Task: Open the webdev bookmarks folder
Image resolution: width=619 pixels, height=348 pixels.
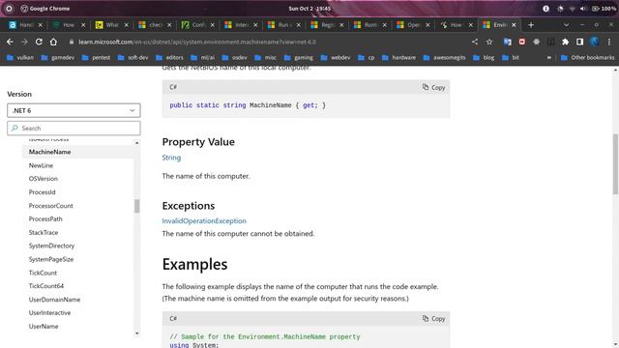Action: (x=336, y=58)
